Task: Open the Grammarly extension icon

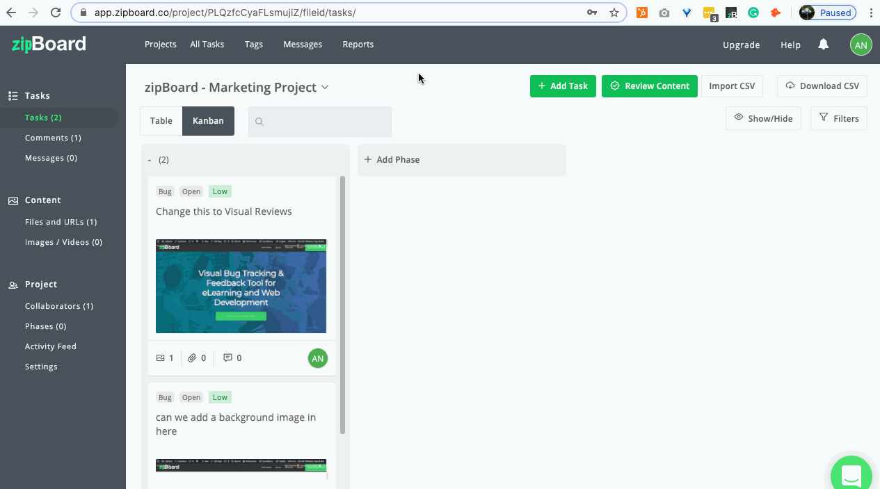Action: pyautogui.click(x=753, y=13)
